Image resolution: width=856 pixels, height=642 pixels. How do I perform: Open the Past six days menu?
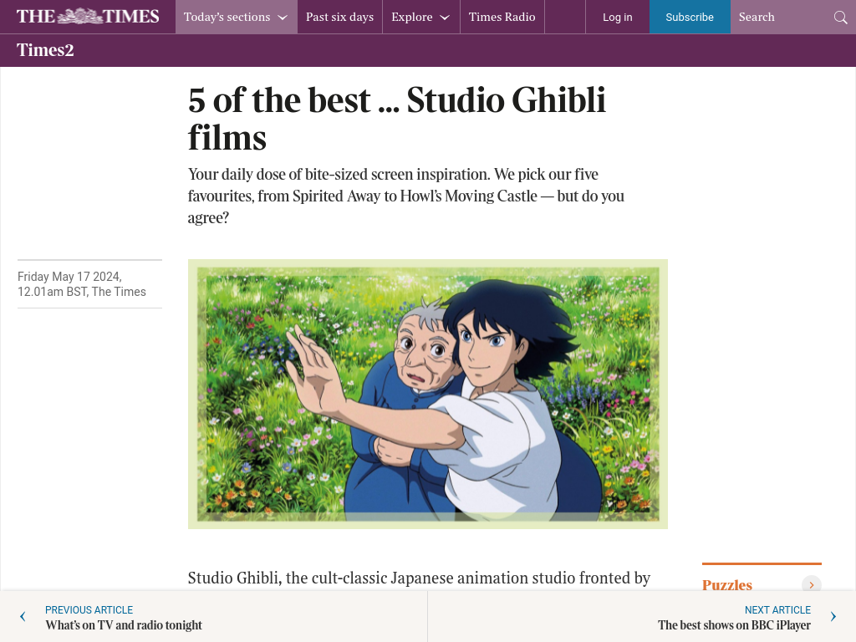click(x=339, y=17)
